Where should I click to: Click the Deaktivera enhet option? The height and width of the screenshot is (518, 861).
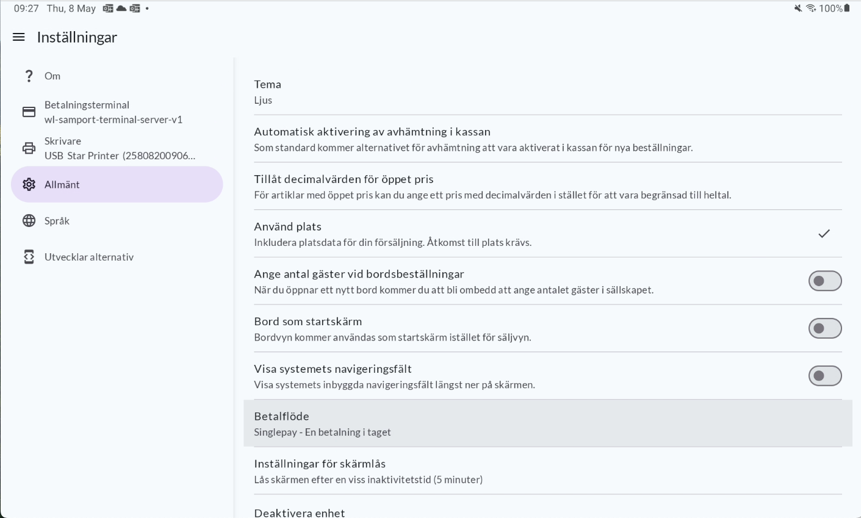[x=548, y=507]
